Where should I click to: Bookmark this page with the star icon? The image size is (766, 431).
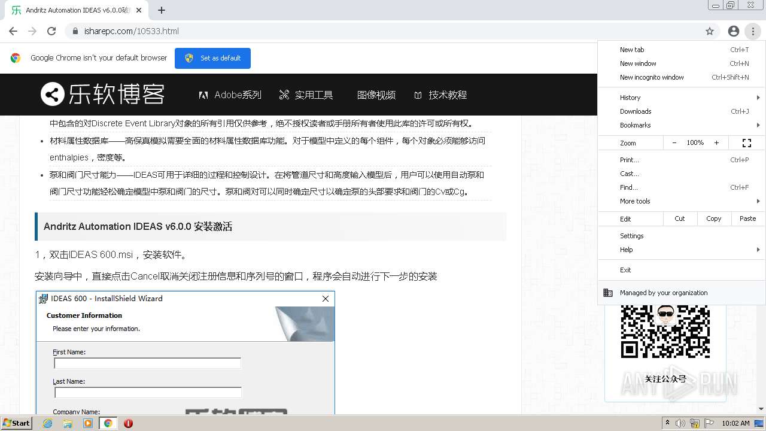710,31
